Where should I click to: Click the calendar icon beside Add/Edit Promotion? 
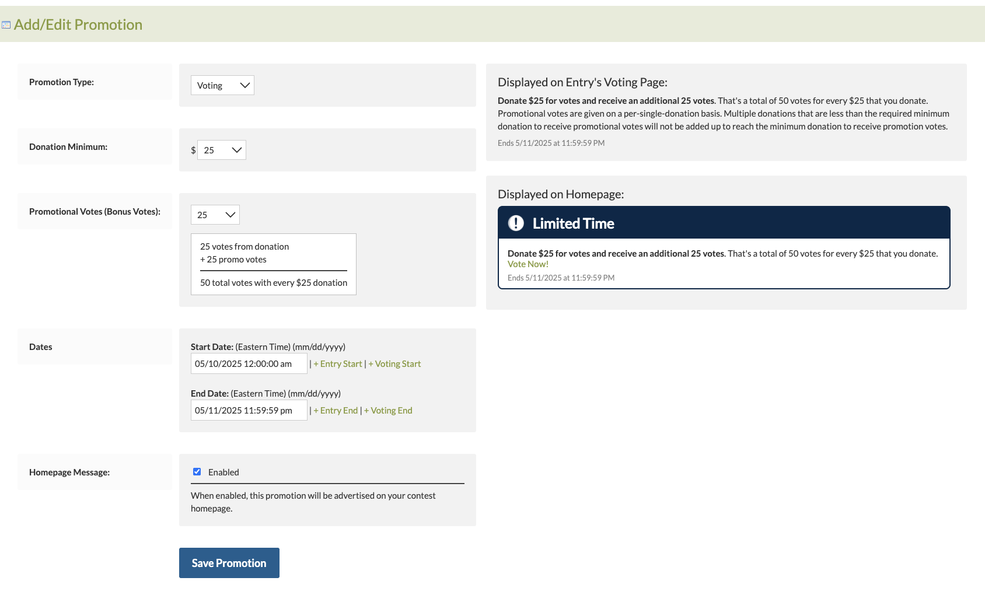click(6, 25)
